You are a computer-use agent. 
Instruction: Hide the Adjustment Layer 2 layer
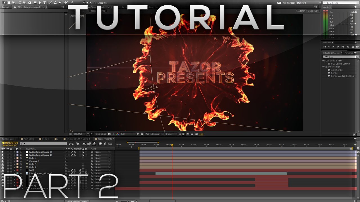tap(3, 152)
